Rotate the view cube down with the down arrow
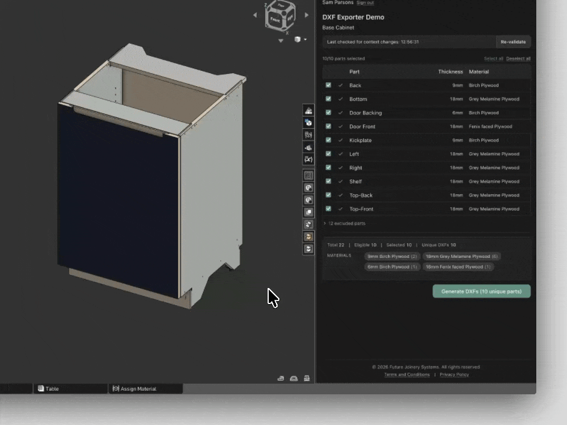This screenshot has width=567, height=425. 281,41
